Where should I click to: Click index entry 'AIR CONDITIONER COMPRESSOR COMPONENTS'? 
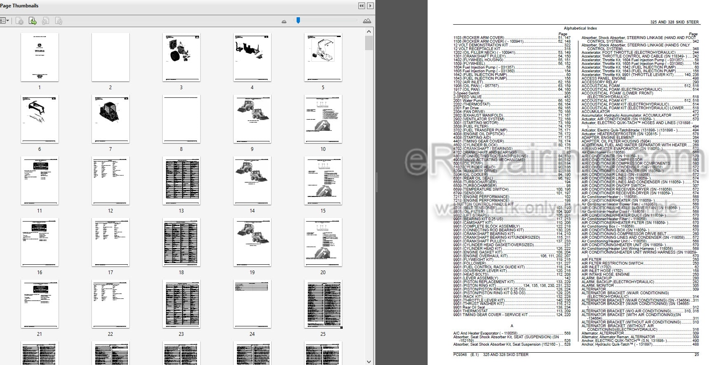(626, 164)
